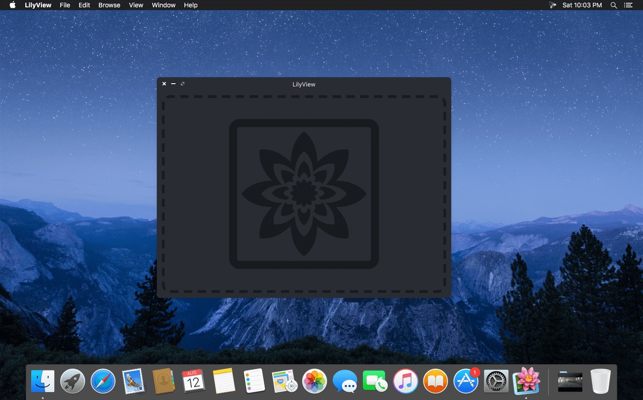
Task: Open System Preferences gear icon
Action: [496, 382]
